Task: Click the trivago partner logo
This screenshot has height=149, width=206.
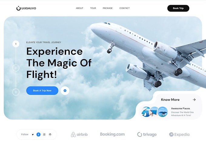Action: pos(147,135)
